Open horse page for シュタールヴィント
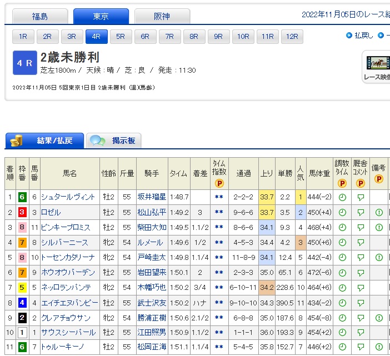Viewport: 390px width, 356px height. click(x=68, y=197)
